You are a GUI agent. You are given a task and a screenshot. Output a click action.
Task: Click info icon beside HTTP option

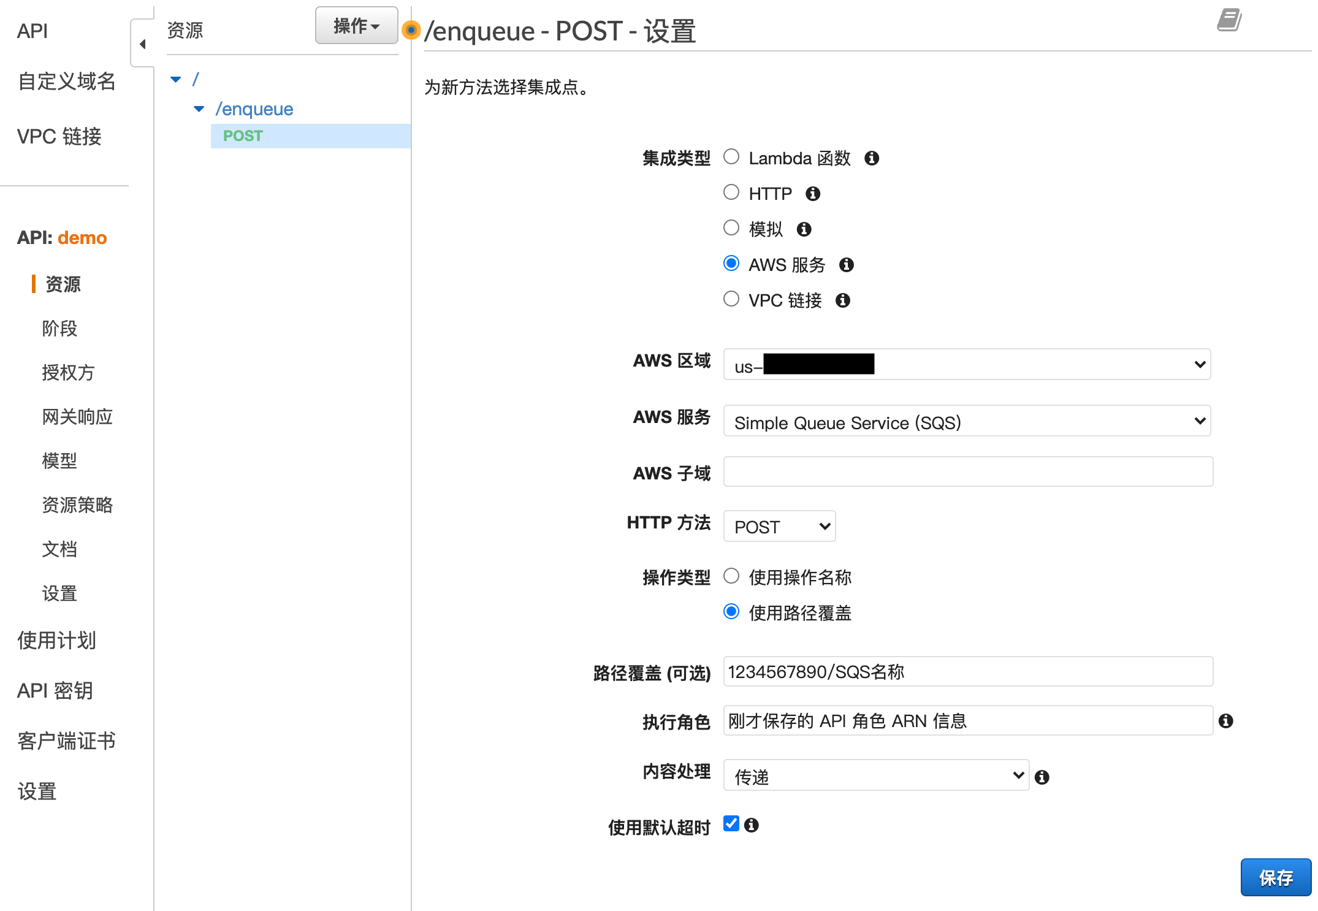[x=813, y=194]
